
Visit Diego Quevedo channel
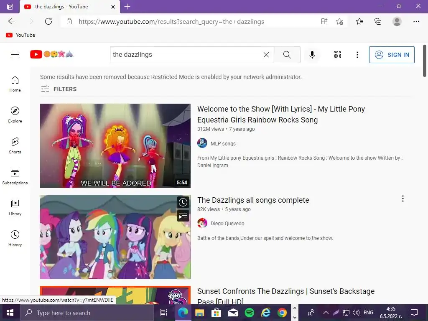[227, 223]
